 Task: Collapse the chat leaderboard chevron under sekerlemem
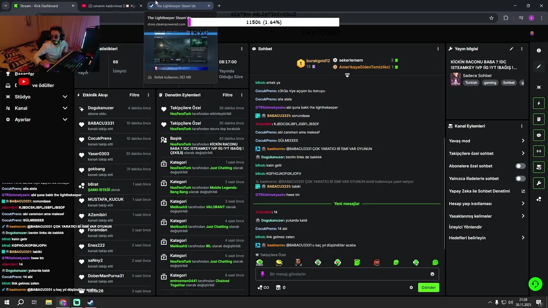[347, 75]
